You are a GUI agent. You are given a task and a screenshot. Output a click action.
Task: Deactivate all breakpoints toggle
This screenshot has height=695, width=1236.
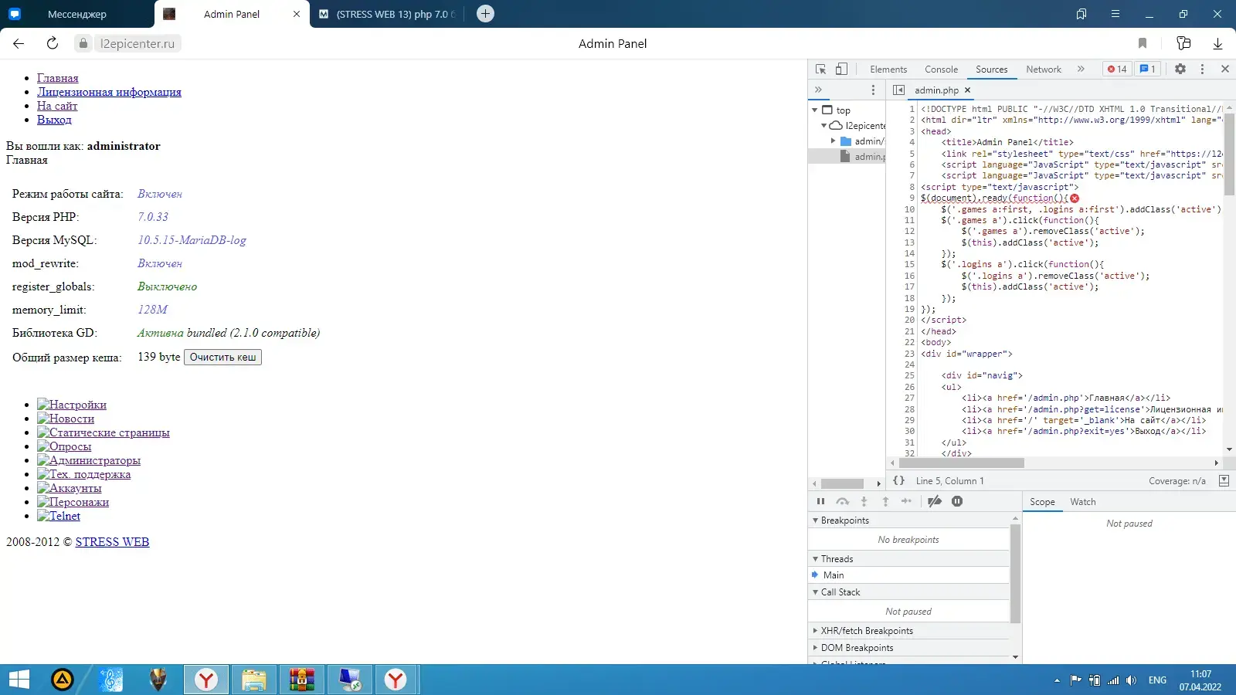[935, 501]
